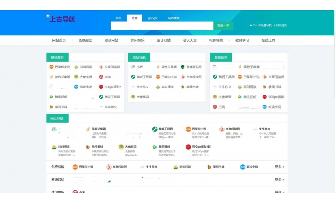
Task: Click the 叫叫阅读 icon in 最新快审 panel
Action: [x=240, y=87]
